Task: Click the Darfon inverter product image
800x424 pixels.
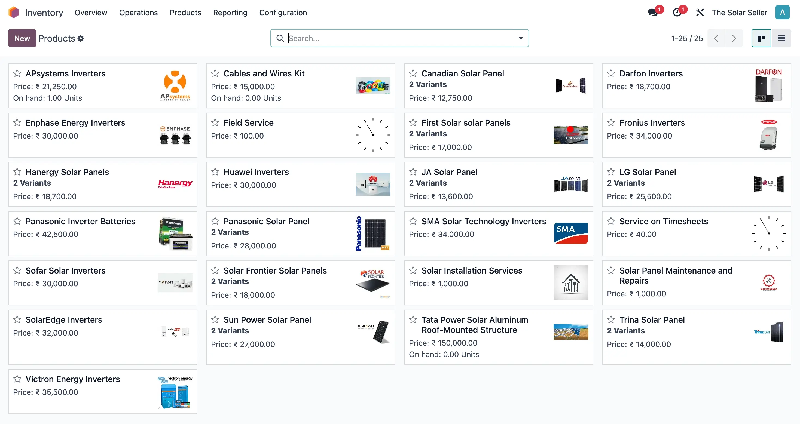Action: tap(769, 86)
